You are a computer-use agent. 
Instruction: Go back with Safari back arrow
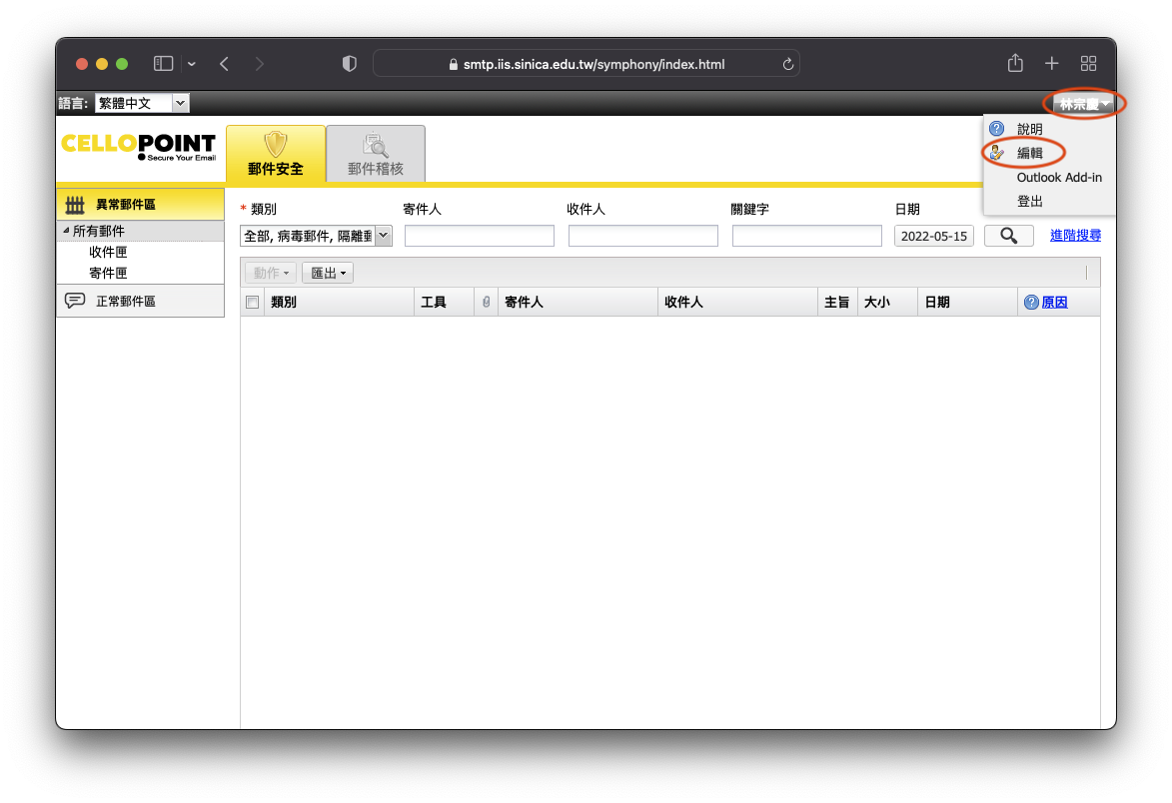pyautogui.click(x=224, y=64)
